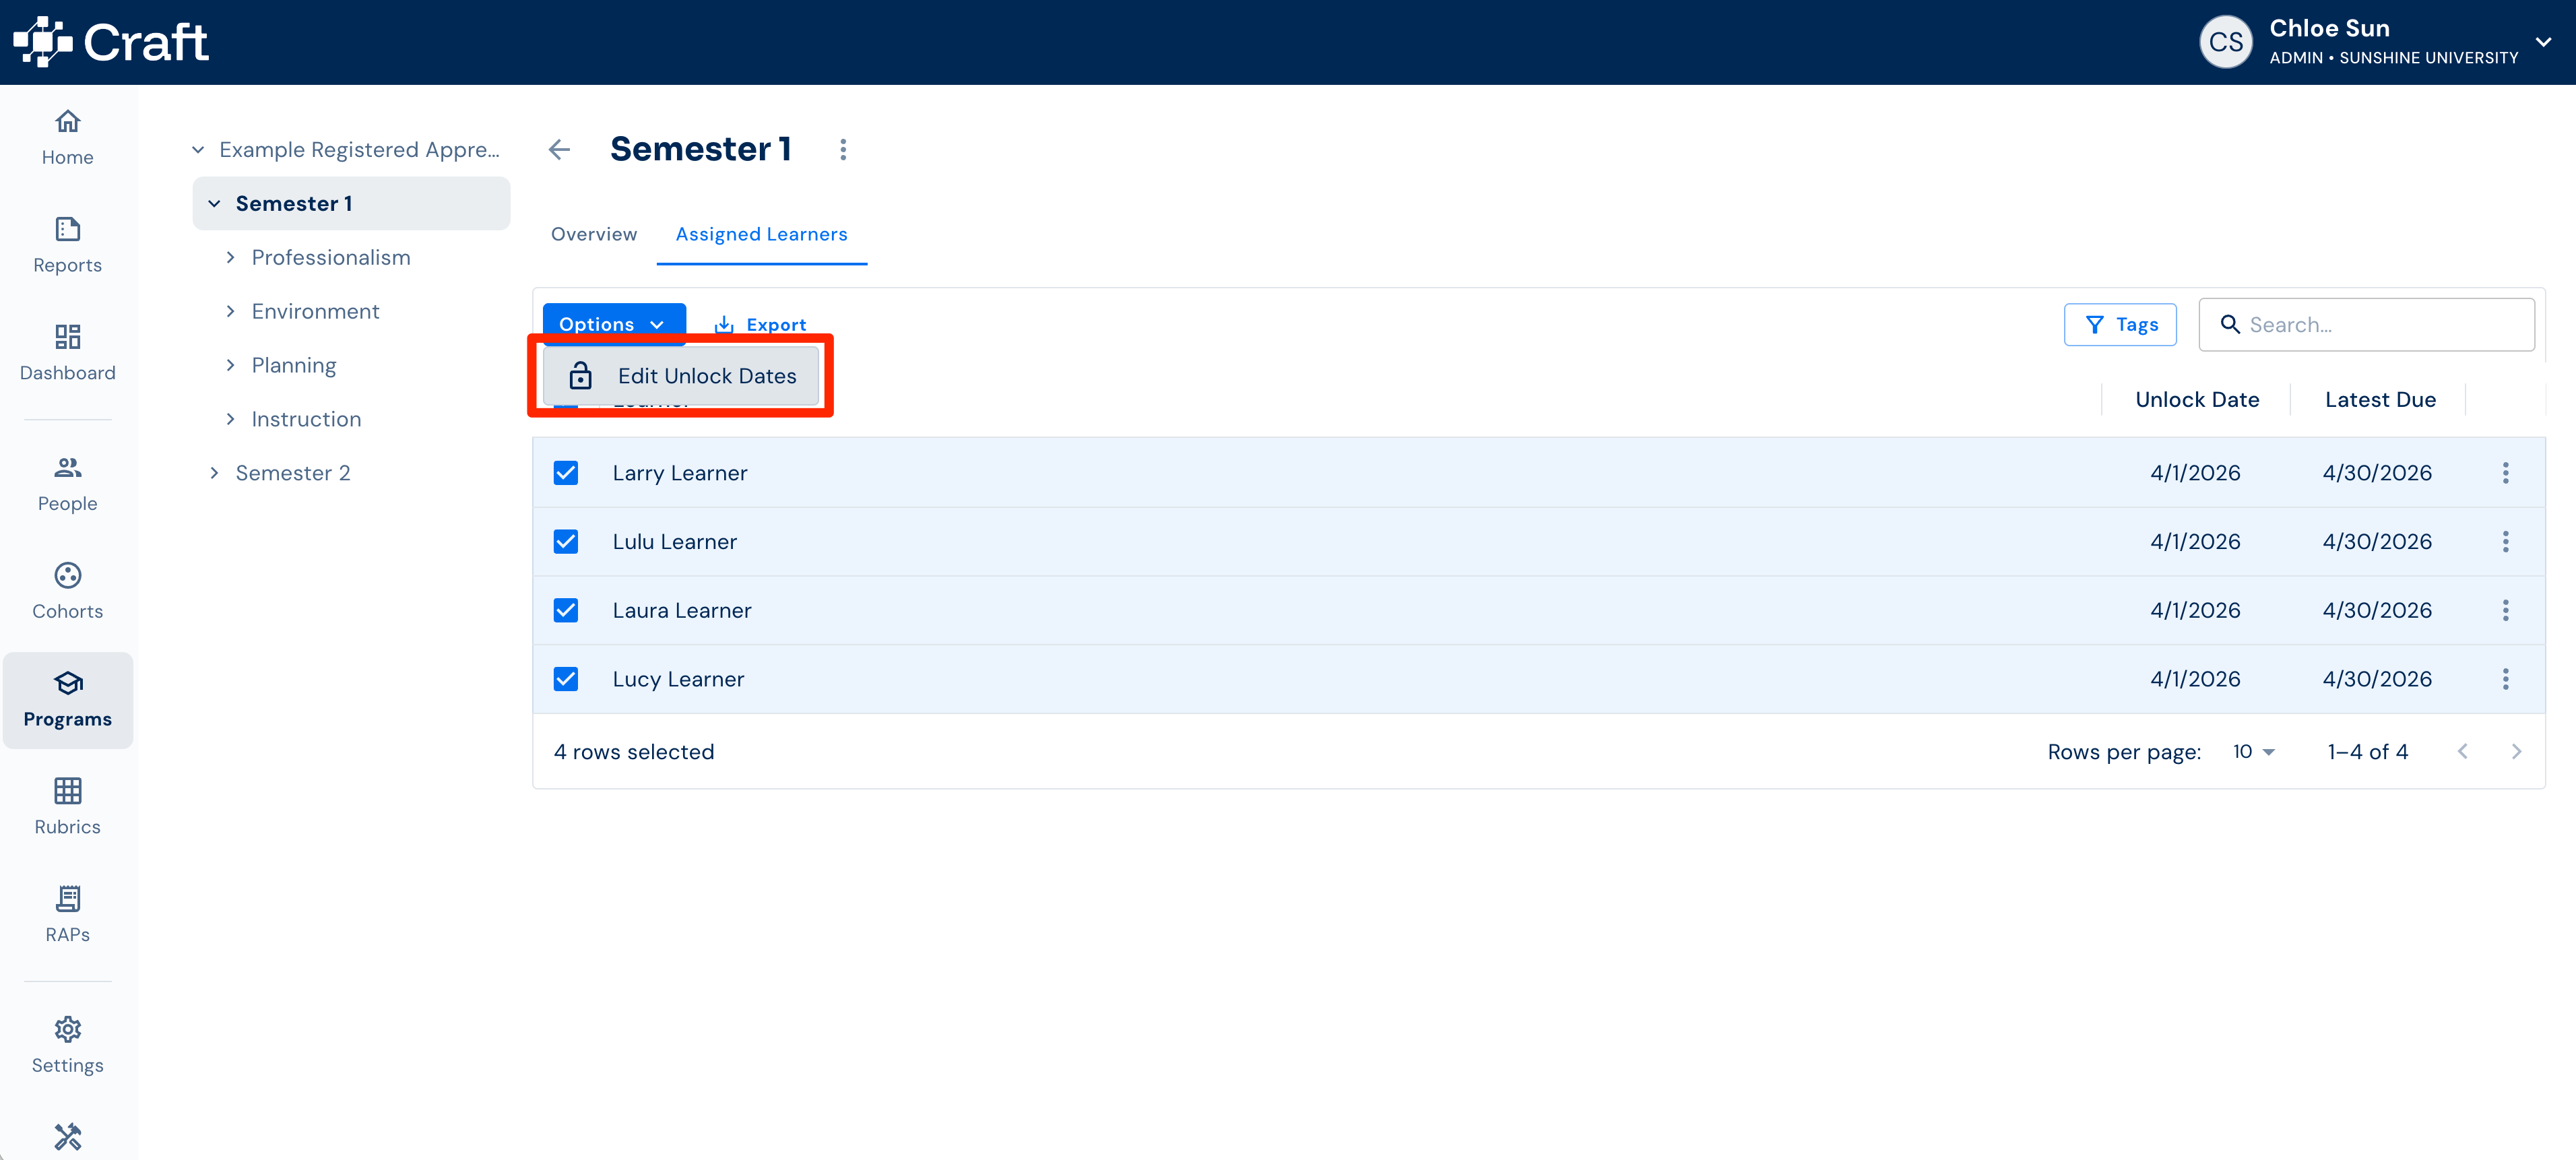Screen dimensions: 2576x1160
Task: Open the Rows per page dropdown
Action: click(2254, 752)
